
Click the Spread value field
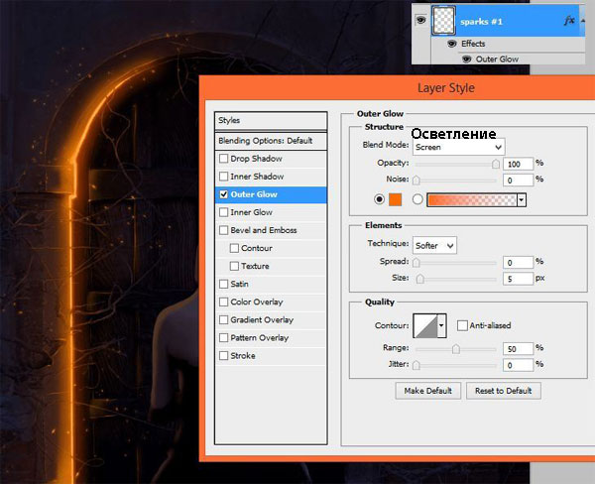(518, 262)
